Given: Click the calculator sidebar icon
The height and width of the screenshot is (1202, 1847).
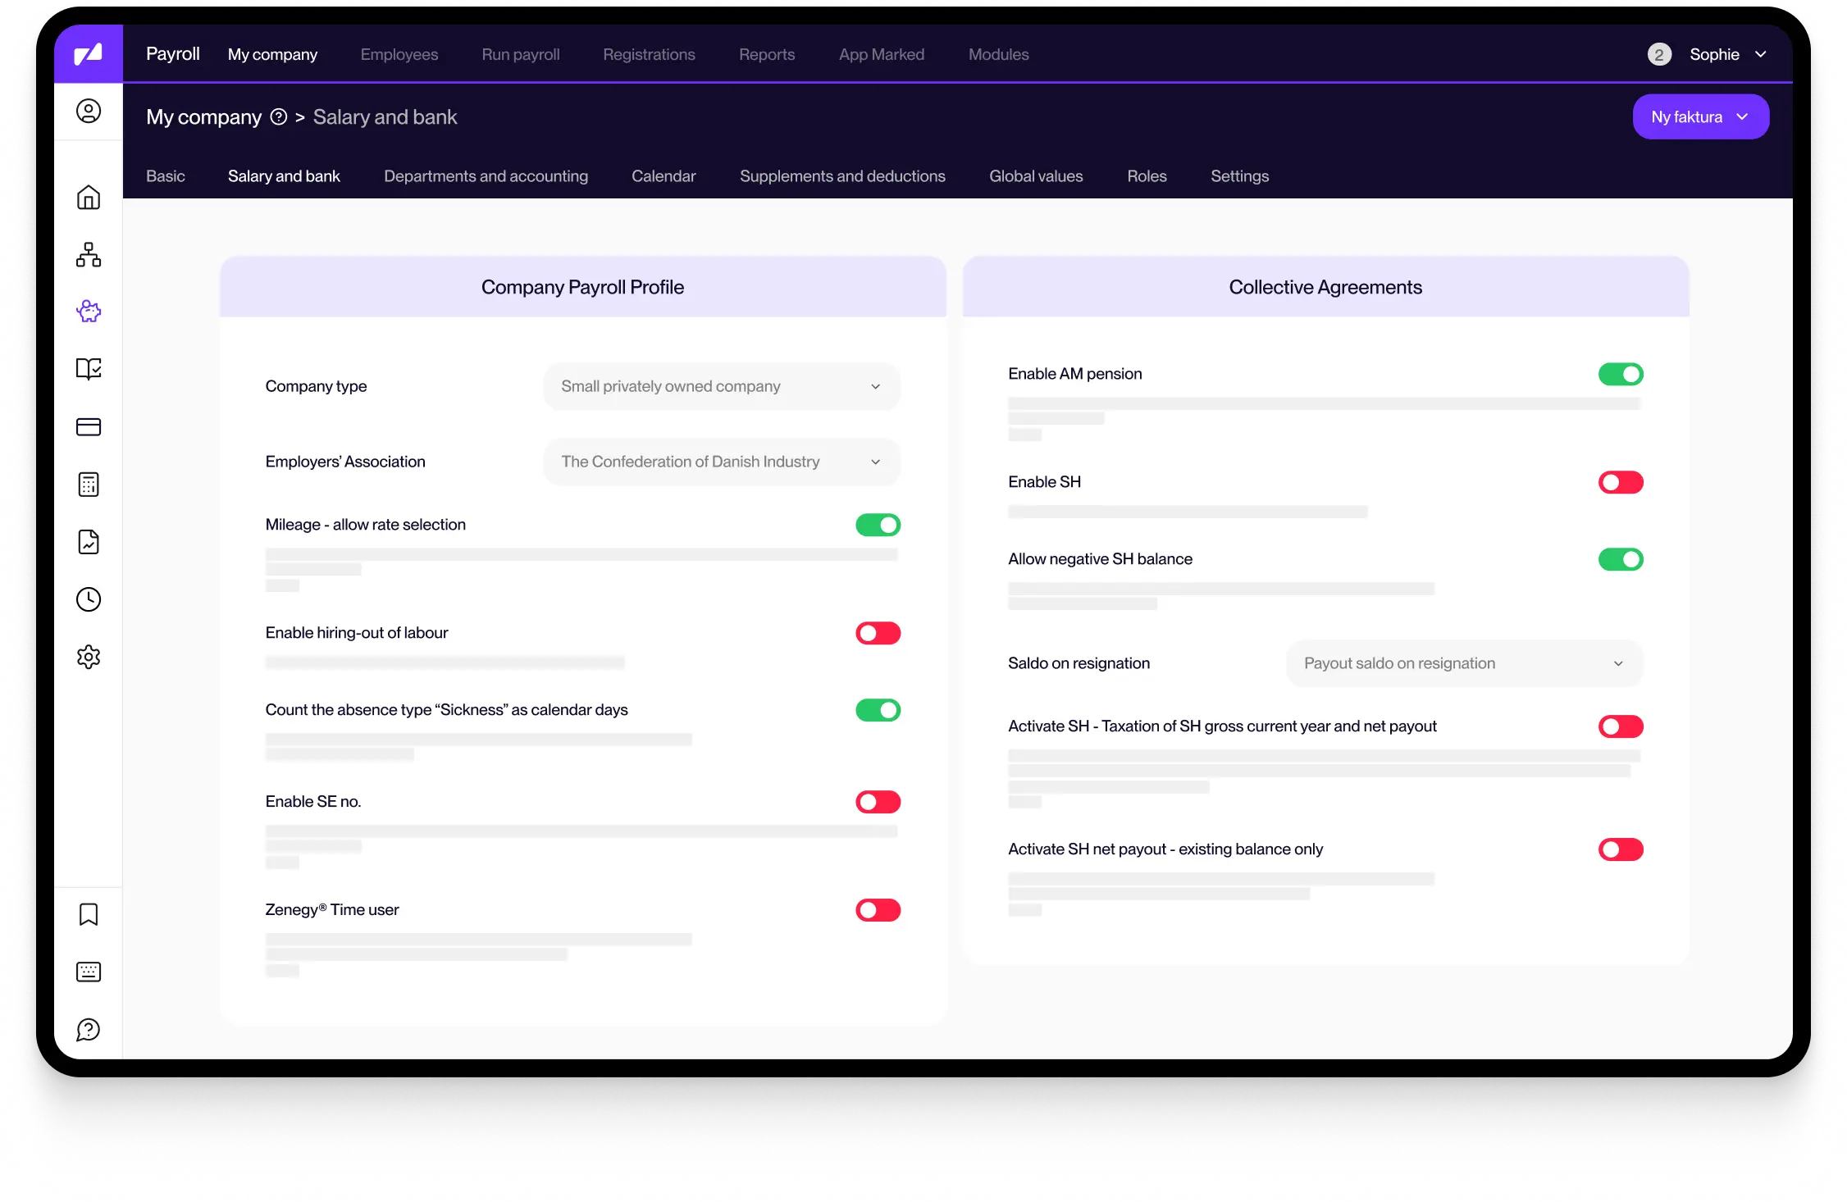Looking at the screenshot, I should pyautogui.click(x=89, y=485).
